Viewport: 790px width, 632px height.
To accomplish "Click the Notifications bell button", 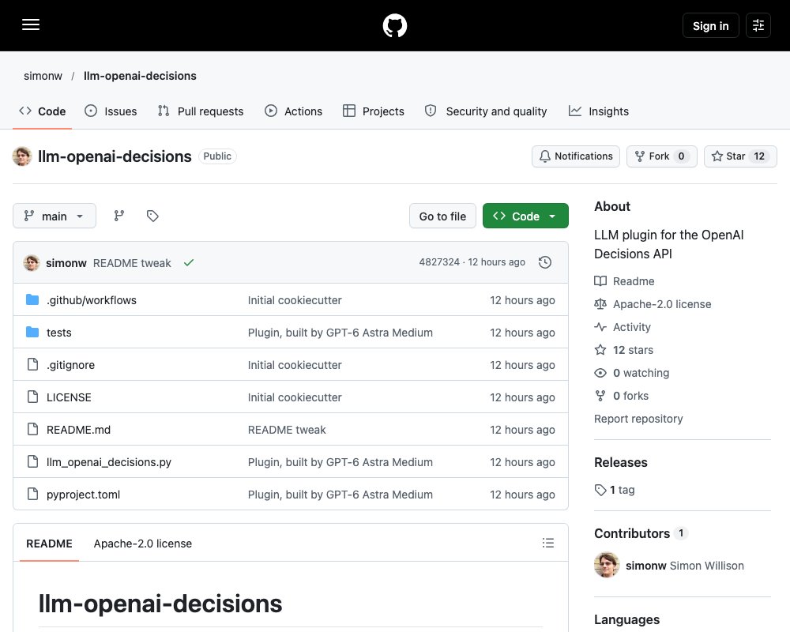I will [x=576, y=156].
